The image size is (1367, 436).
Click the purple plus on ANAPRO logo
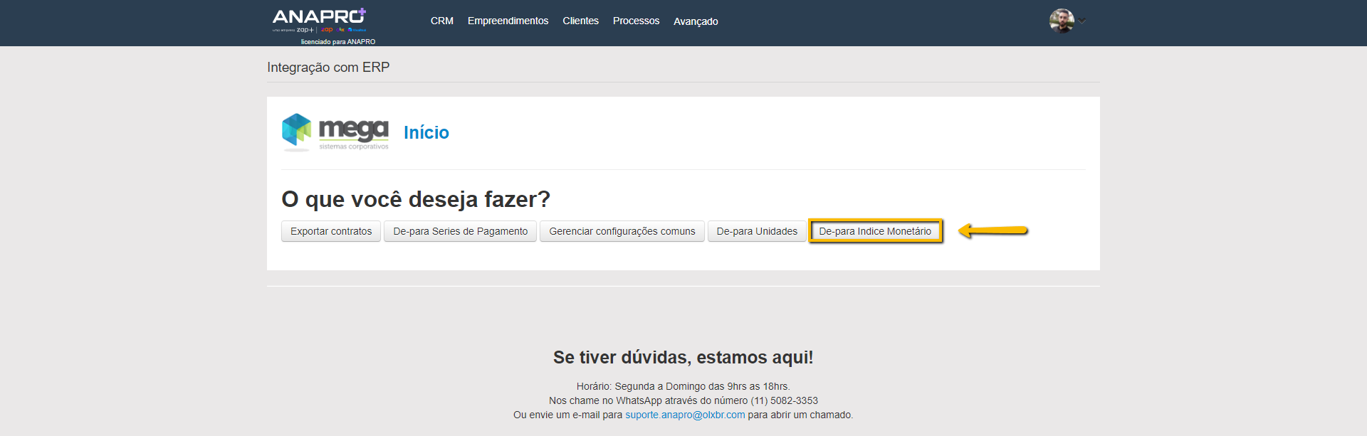[362, 12]
